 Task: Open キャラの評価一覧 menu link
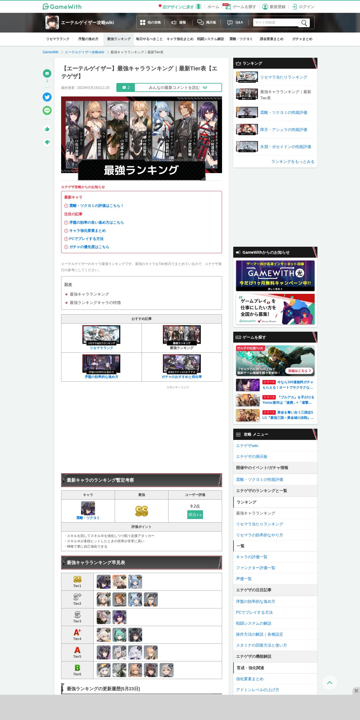tap(251, 557)
